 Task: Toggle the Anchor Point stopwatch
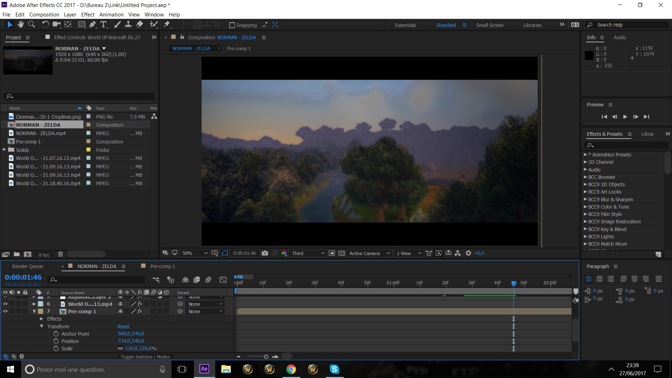[56, 334]
